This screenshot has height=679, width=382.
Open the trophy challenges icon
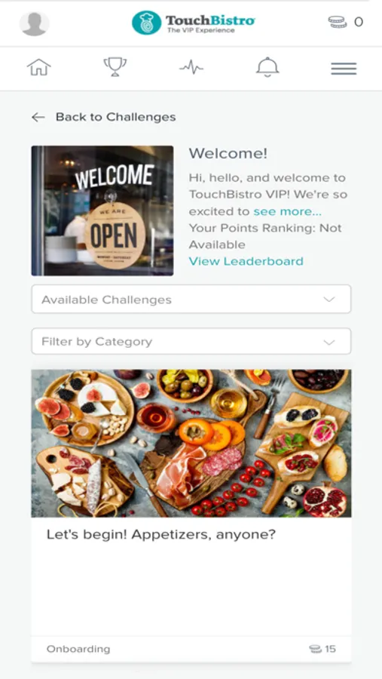[115, 67]
